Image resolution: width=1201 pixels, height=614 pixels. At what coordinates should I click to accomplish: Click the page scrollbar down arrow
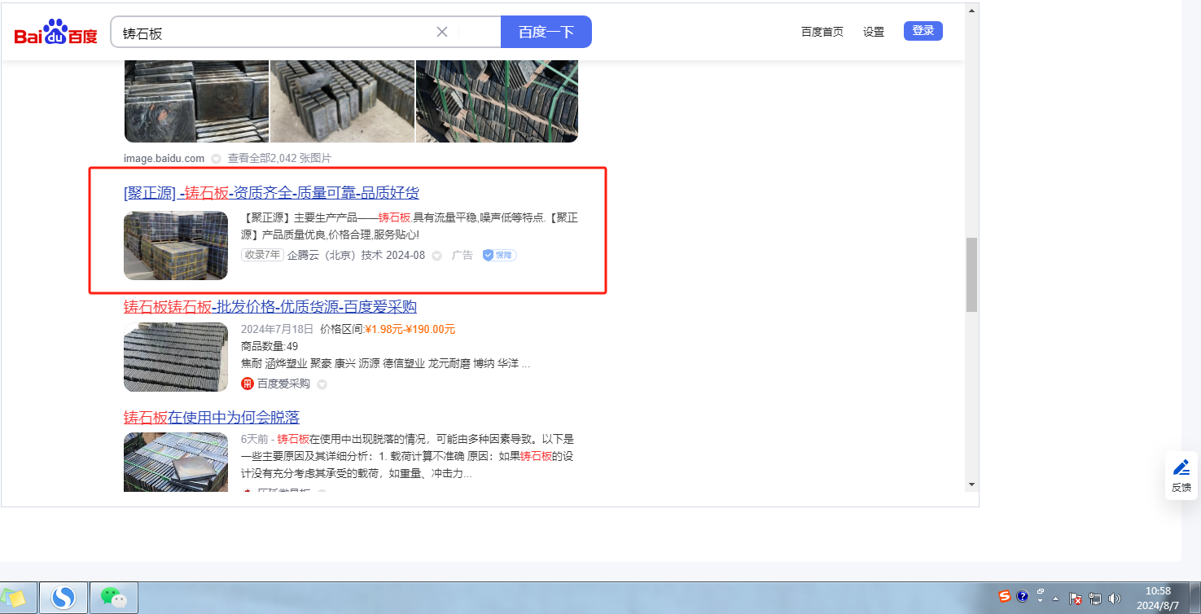[971, 485]
